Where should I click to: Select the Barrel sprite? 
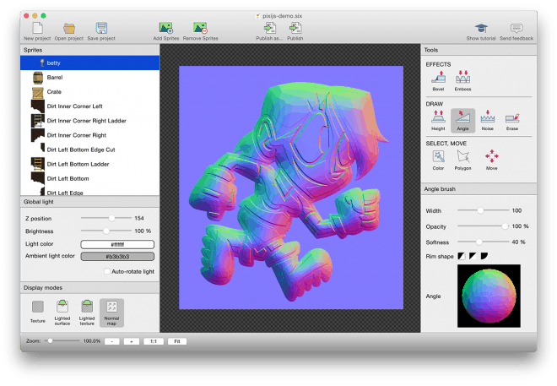point(89,78)
